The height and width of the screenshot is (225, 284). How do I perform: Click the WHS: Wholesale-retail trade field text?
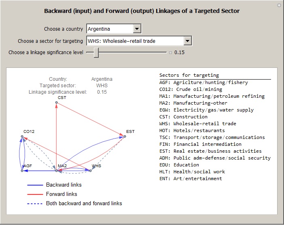coord(121,41)
